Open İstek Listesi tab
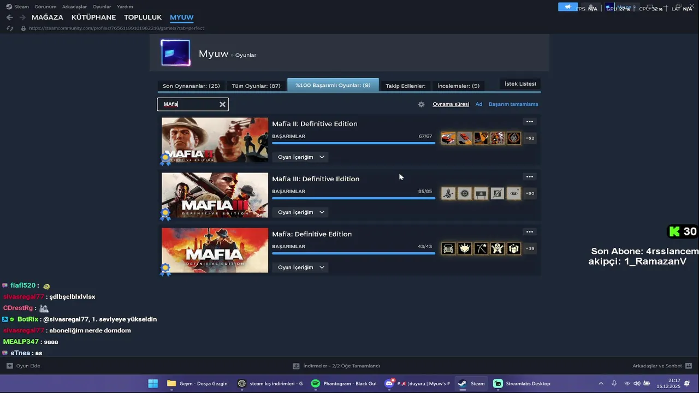 (x=520, y=84)
